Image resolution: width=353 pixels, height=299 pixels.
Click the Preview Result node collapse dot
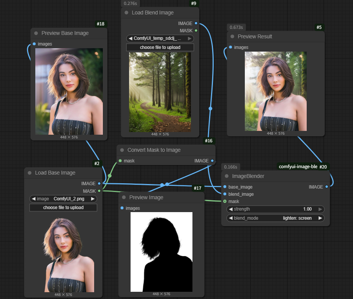(x=232, y=37)
